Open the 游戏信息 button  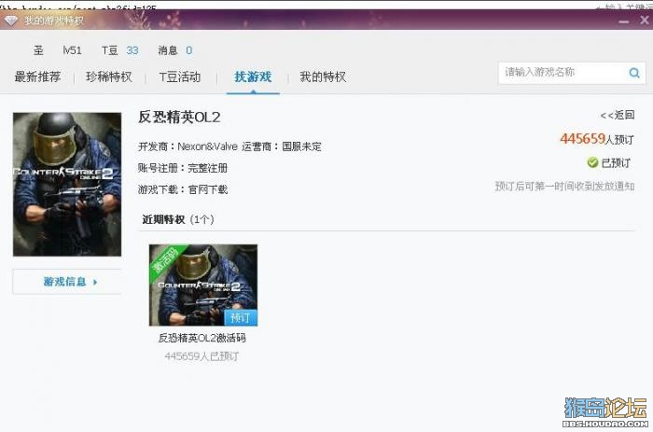pos(67,282)
